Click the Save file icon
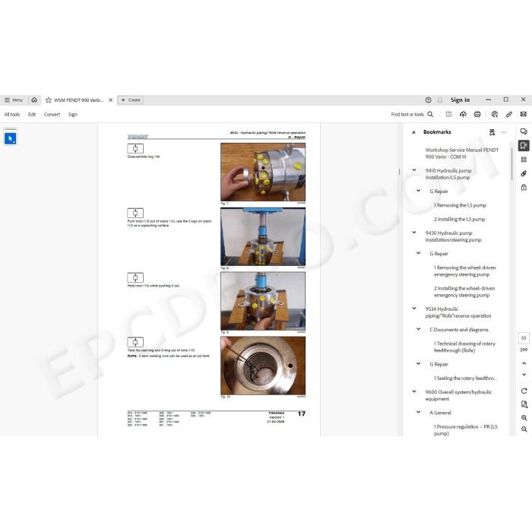This screenshot has height=532, width=532. (x=449, y=114)
